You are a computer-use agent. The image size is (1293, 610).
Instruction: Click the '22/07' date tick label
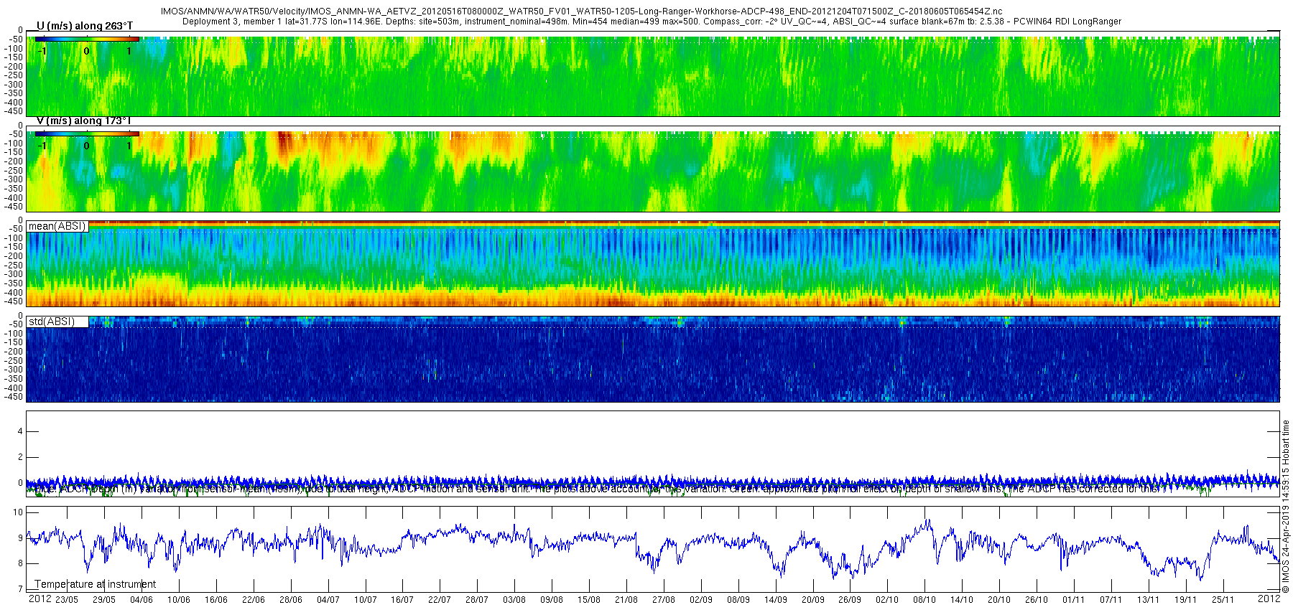[440, 600]
